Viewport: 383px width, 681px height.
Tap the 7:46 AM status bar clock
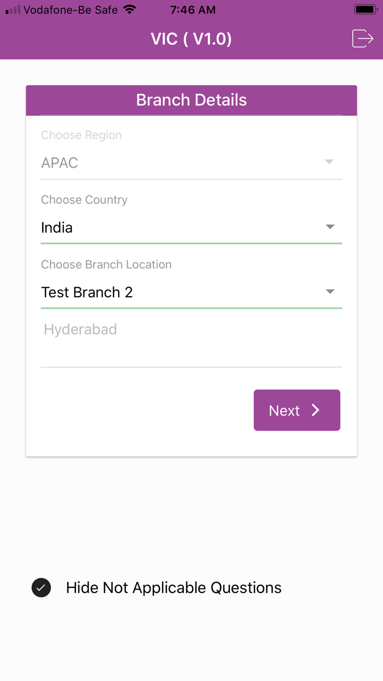(x=193, y=10)
